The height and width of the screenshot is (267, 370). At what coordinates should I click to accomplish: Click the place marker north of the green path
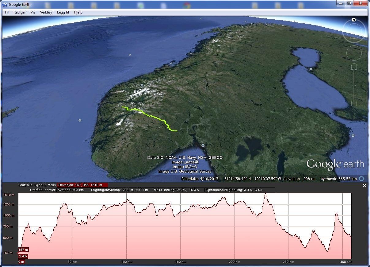pos(142,85)
